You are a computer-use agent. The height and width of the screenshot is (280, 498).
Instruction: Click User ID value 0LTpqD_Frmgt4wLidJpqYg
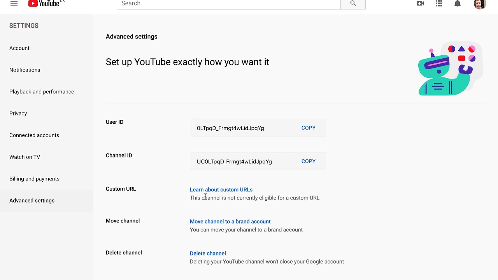click(230, 128)
